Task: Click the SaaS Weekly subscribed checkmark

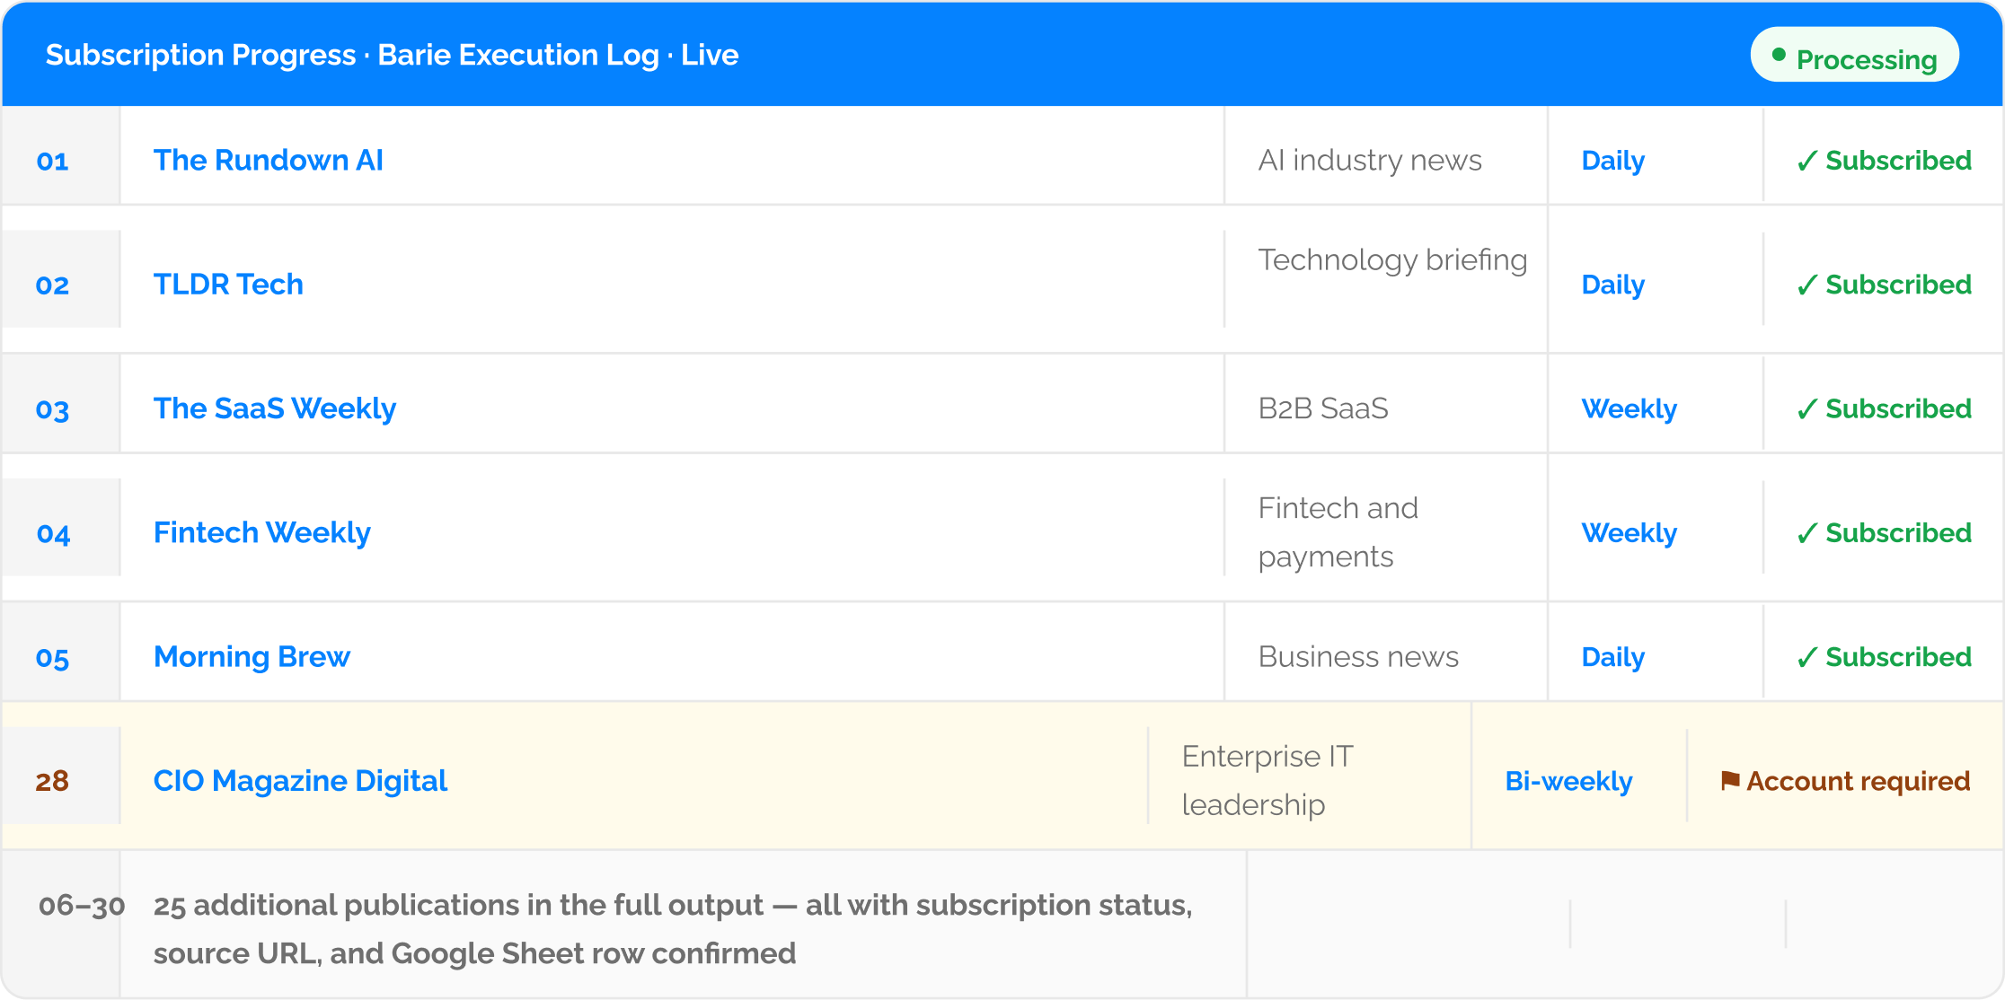Action: [x=1807, y=408]
